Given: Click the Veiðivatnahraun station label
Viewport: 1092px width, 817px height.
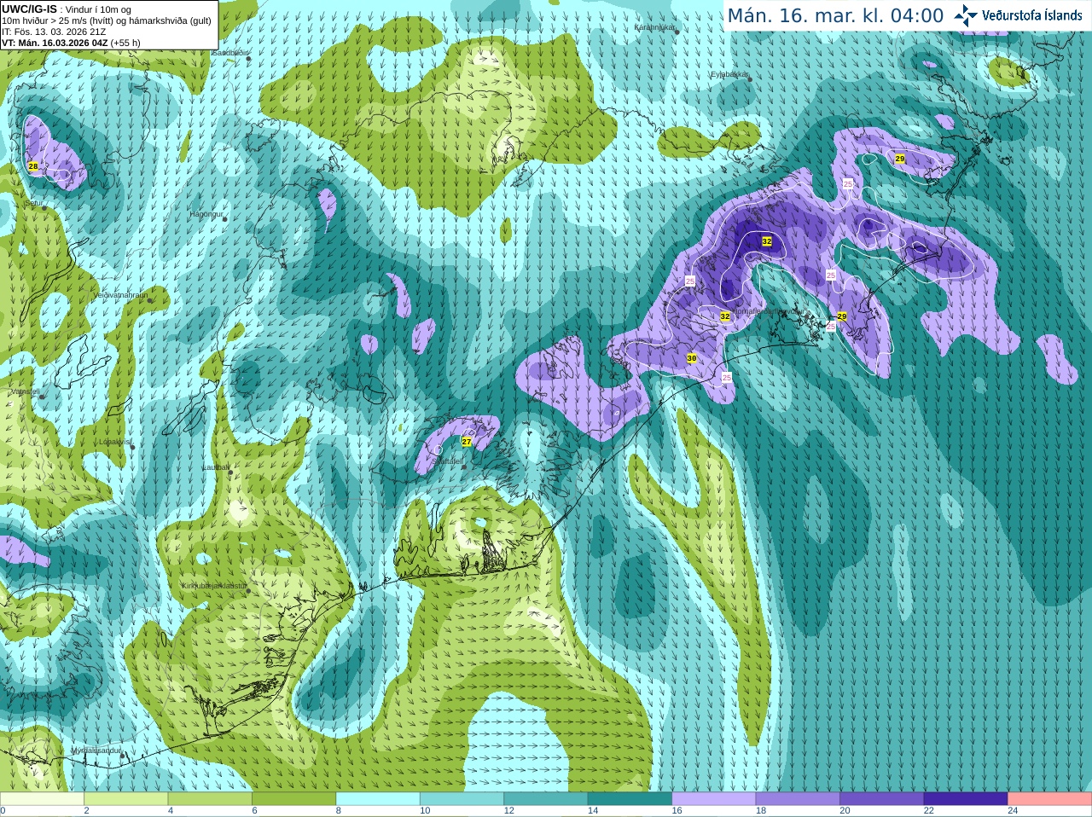Looking at the screenshot, I should click(120, 294).
